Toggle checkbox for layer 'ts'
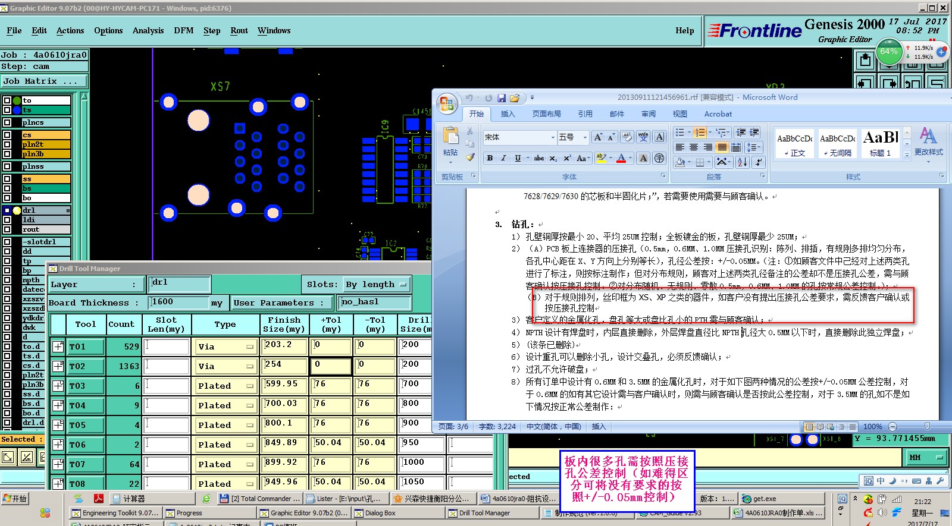Screen dimensions: 952x526 point(7,110)
